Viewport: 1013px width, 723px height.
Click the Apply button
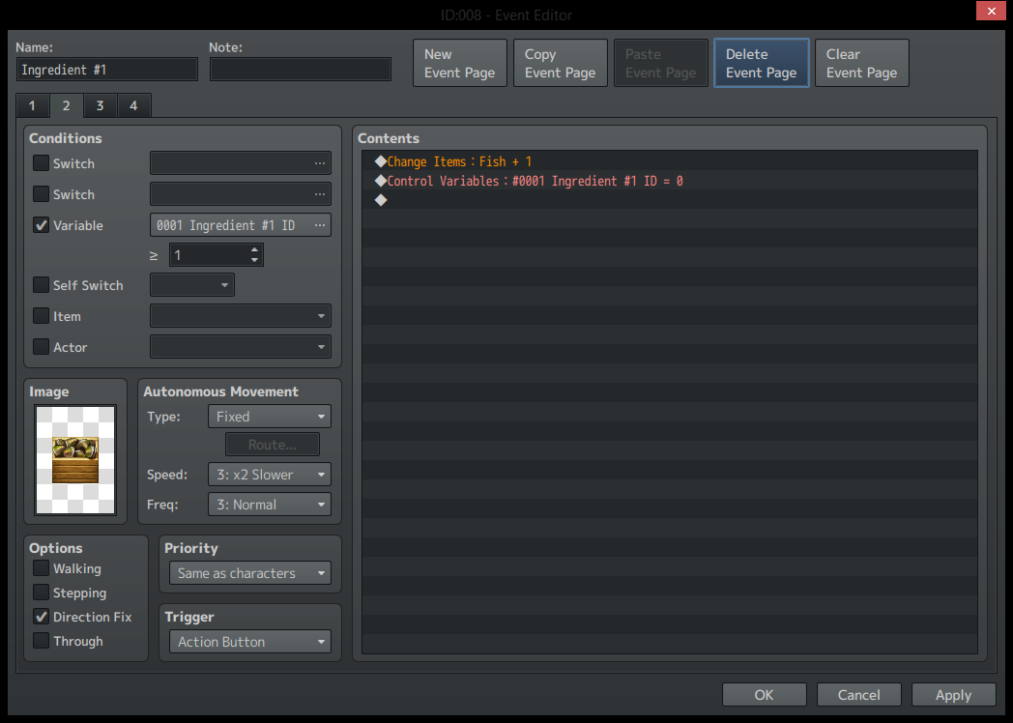point(954,695)
